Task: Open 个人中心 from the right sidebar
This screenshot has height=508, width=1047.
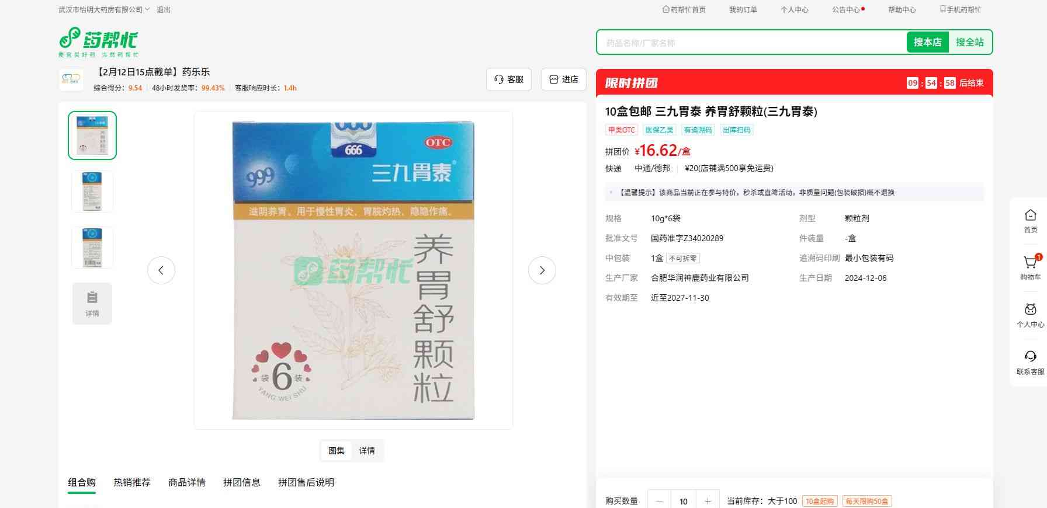Action: point(1030,314)
